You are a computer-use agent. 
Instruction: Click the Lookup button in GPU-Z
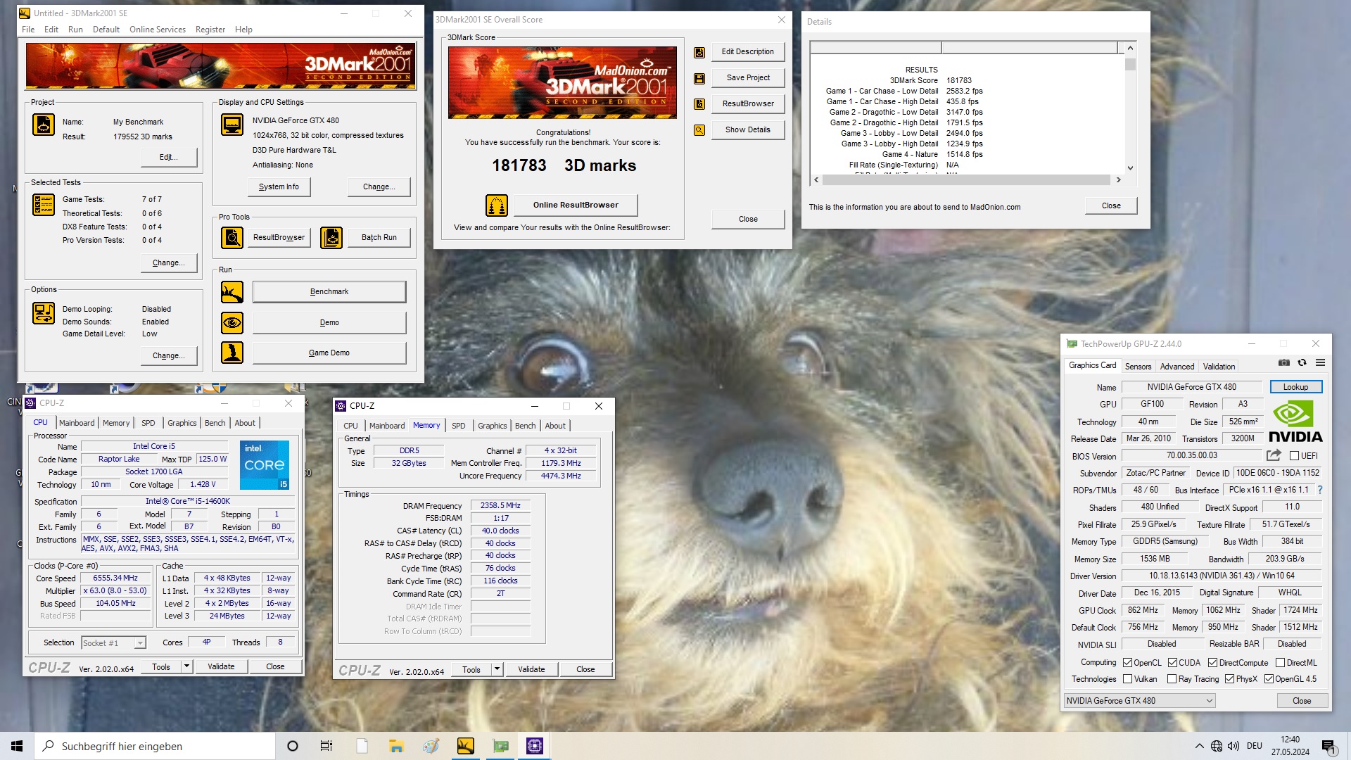tap(1295, 387)
